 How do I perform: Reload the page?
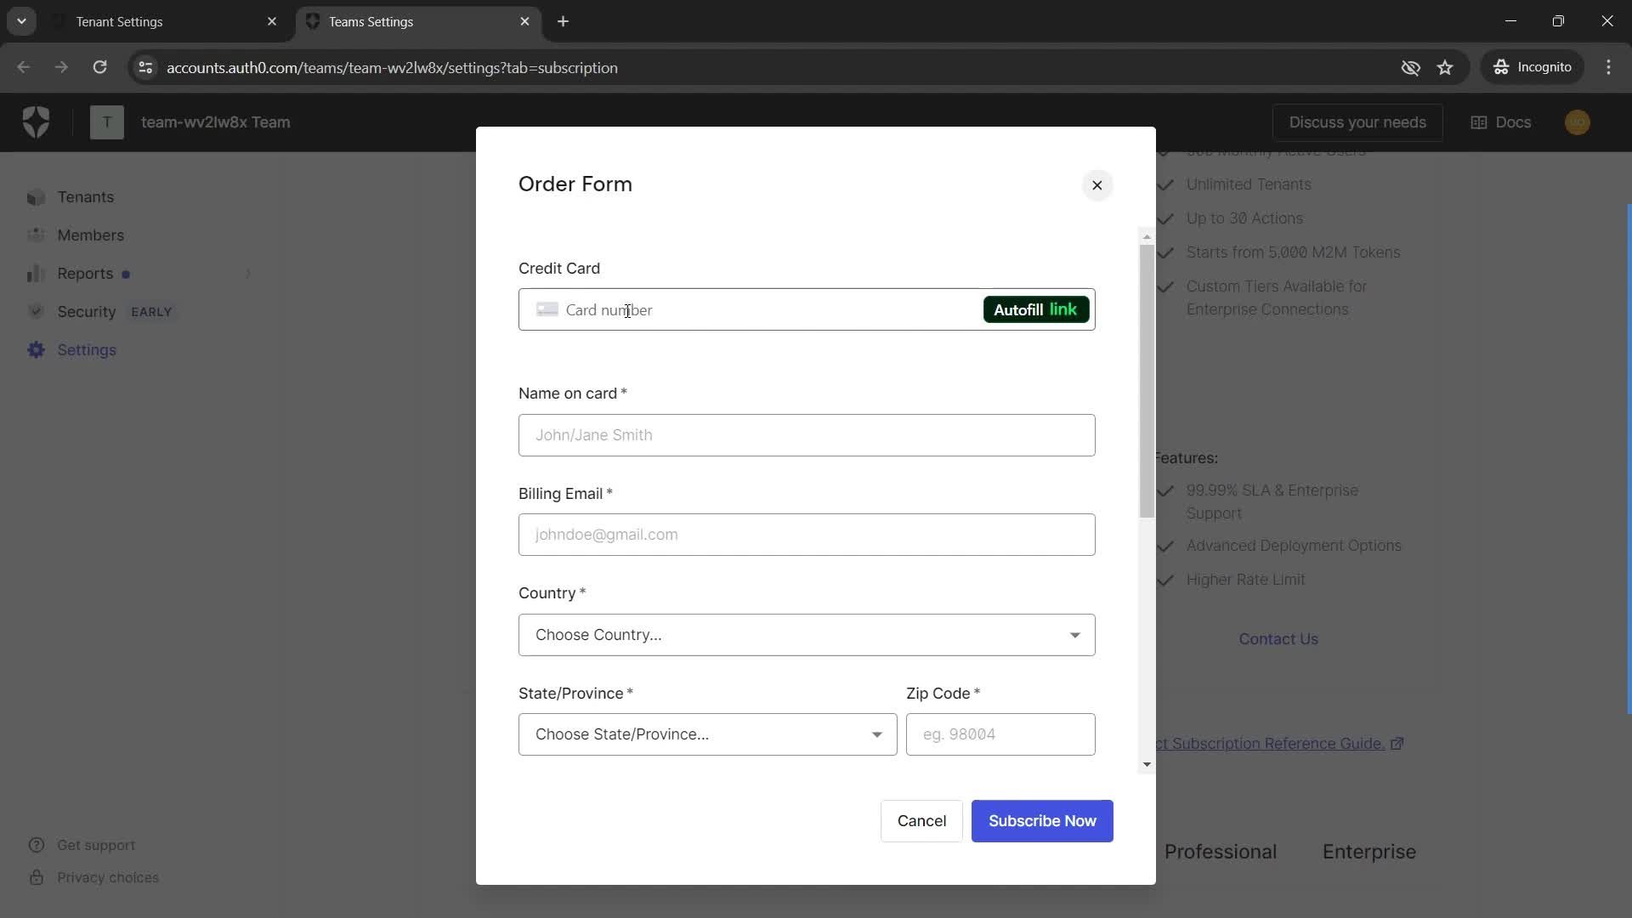(x=99, y=67)
